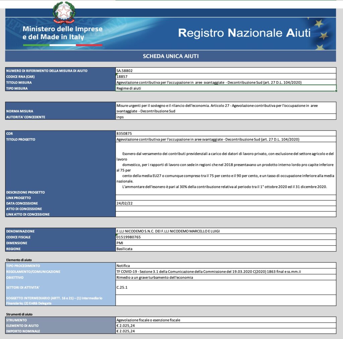
Task: Click the SCHEDA UNICA AIUTI header
Action: click(x=170, y=56)
